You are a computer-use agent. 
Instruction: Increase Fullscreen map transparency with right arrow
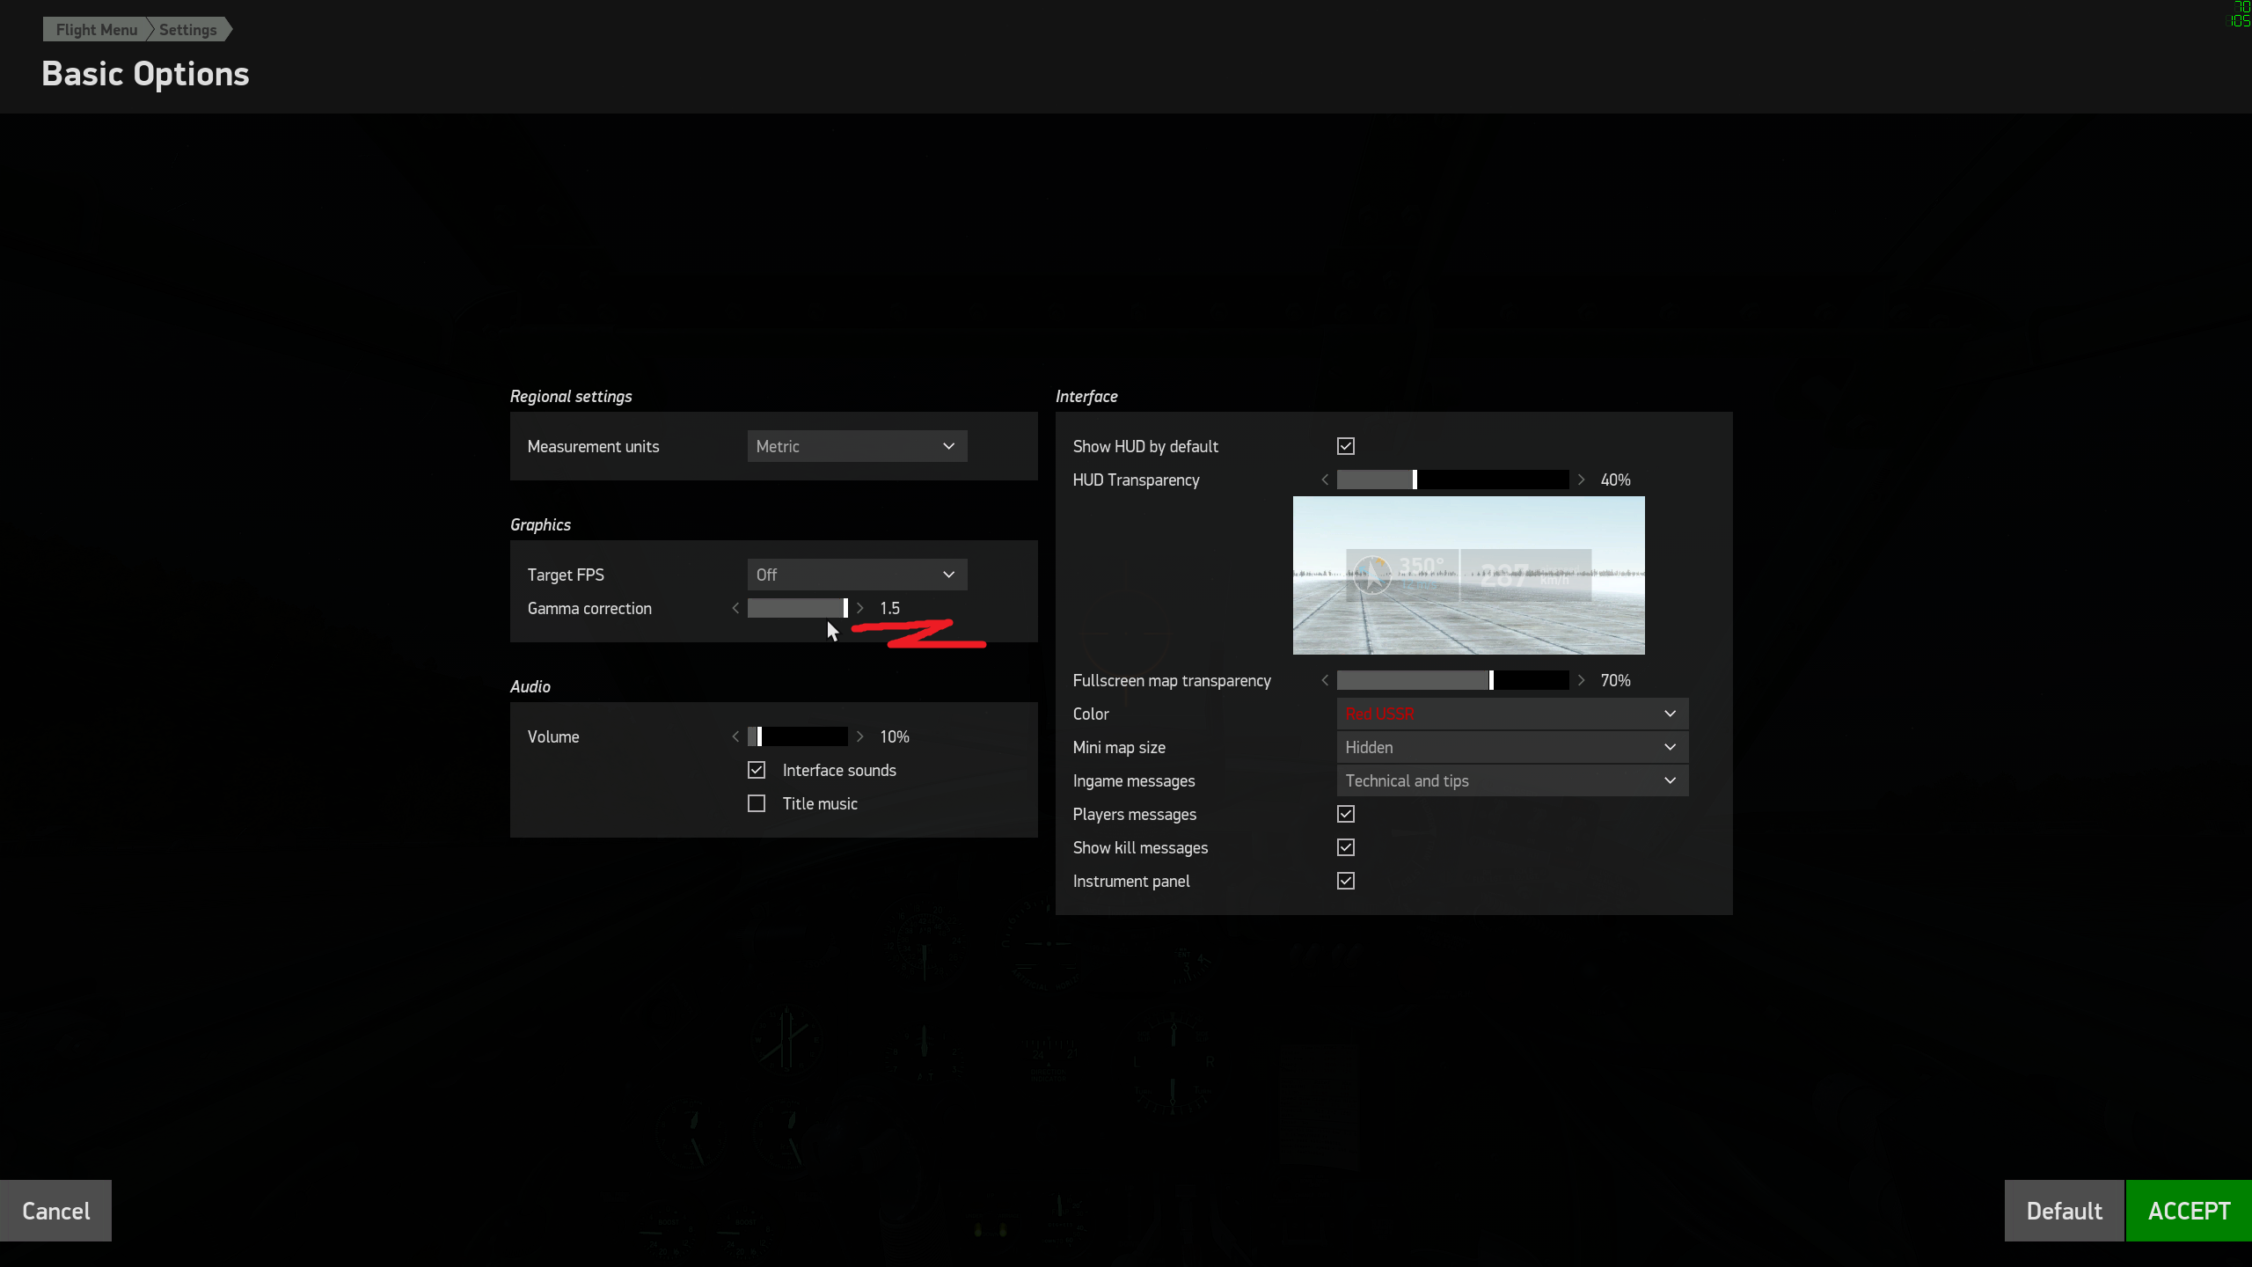(1582, 681)
